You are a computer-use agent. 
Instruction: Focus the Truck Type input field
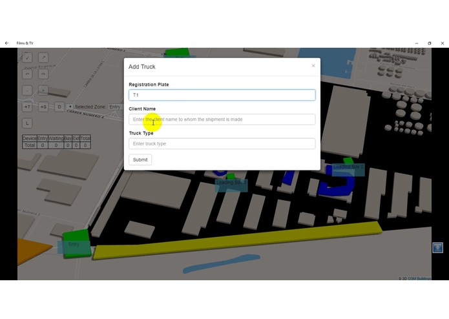222,143
